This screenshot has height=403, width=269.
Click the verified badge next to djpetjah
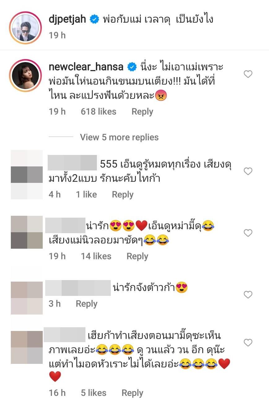tap(94, 20)
